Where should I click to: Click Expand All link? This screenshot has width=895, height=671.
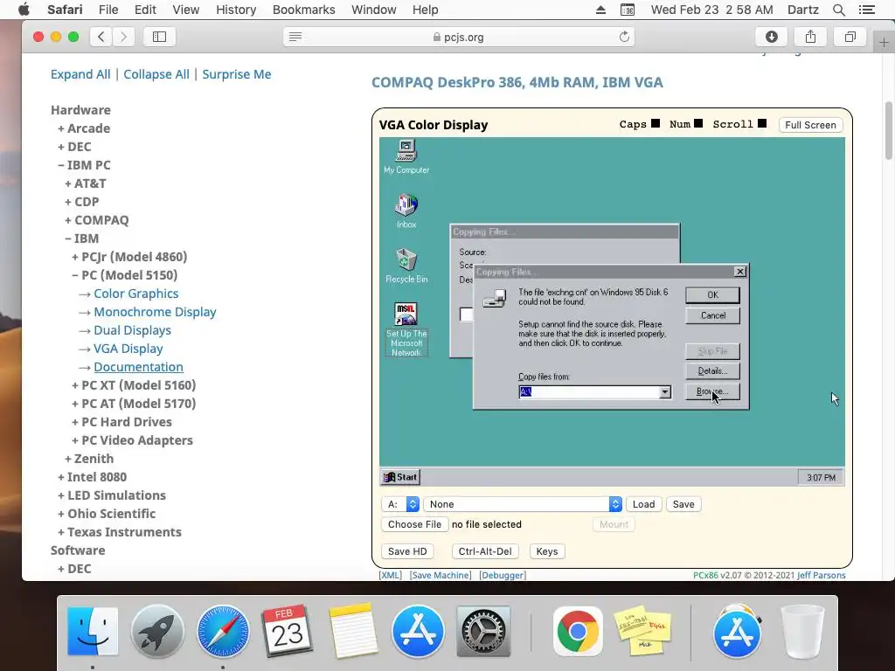tap(80, 74)
